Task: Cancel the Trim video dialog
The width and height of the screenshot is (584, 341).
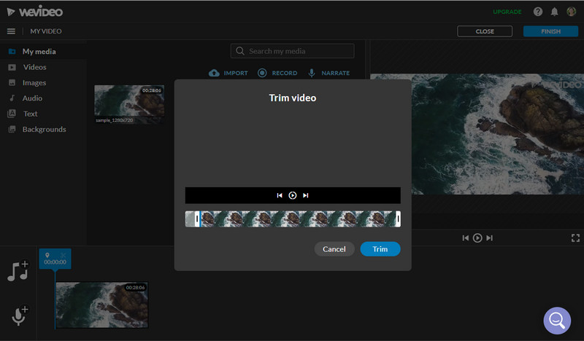Action: (x=334, y=249)
